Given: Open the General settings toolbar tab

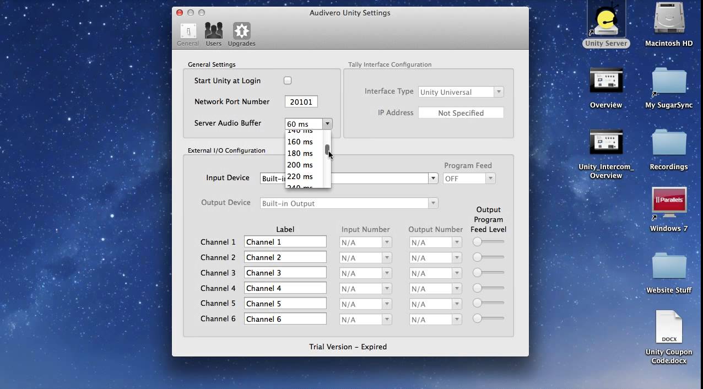Looking at the screenshot, I should coord(188,34).
